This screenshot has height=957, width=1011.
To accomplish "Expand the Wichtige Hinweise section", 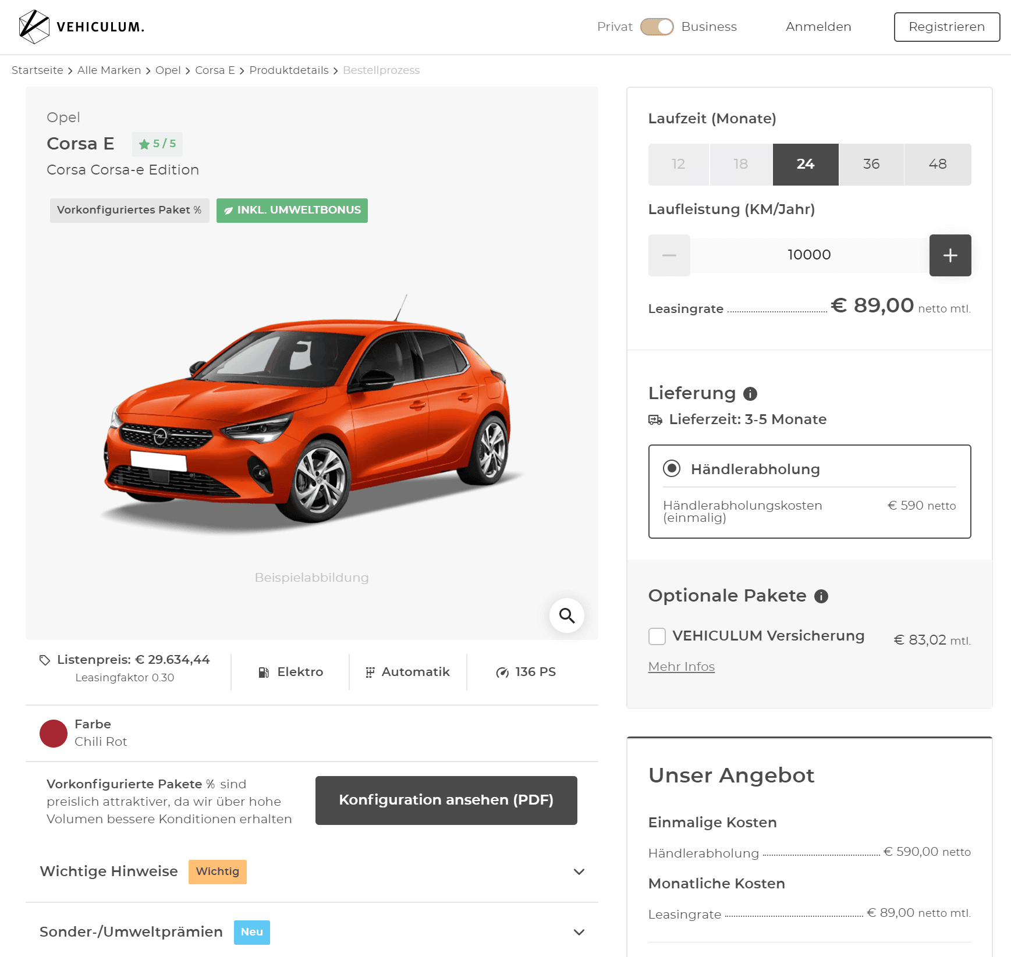I will (312, 871).
